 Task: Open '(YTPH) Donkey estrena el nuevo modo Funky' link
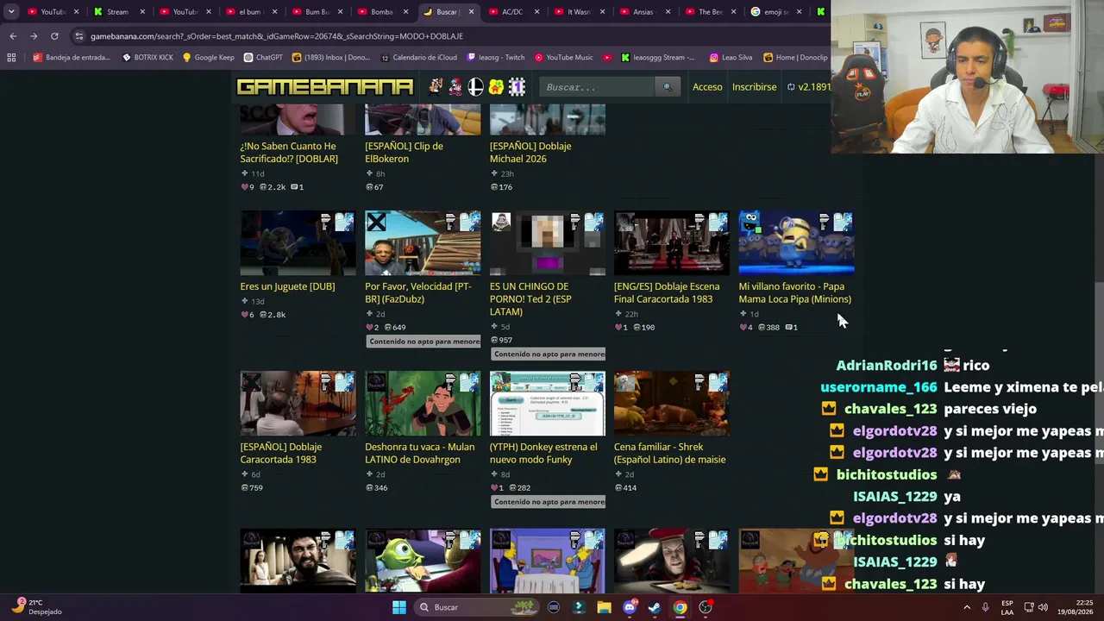(543, 453)
